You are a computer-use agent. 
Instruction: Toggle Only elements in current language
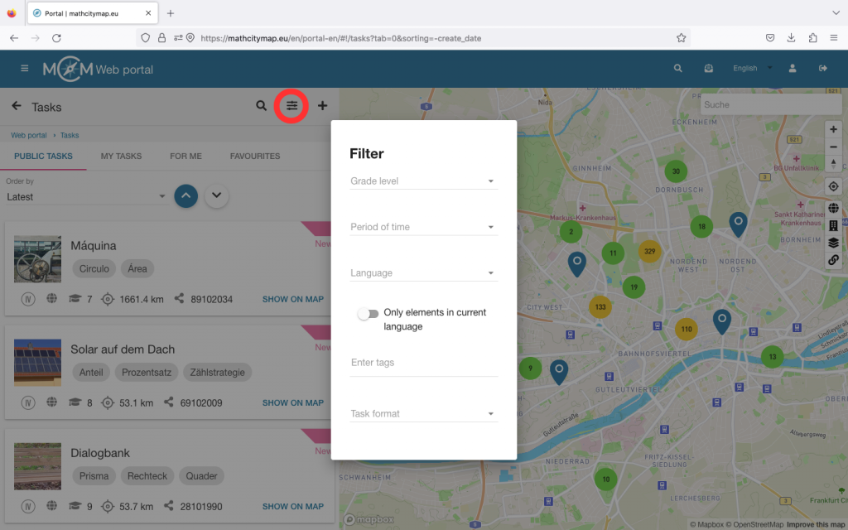tap(368, 314)
